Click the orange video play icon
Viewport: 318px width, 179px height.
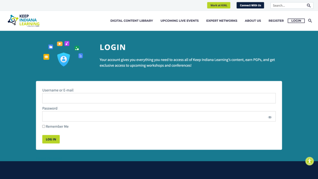60,44
